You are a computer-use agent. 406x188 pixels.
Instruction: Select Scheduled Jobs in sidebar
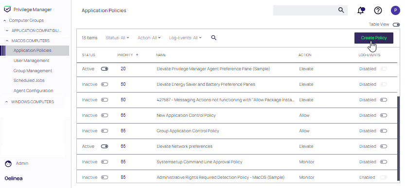[29, 80]
